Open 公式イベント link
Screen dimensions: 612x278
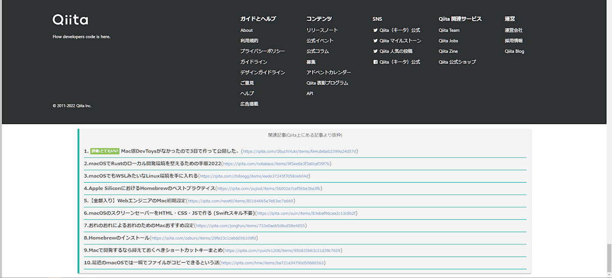320,41
